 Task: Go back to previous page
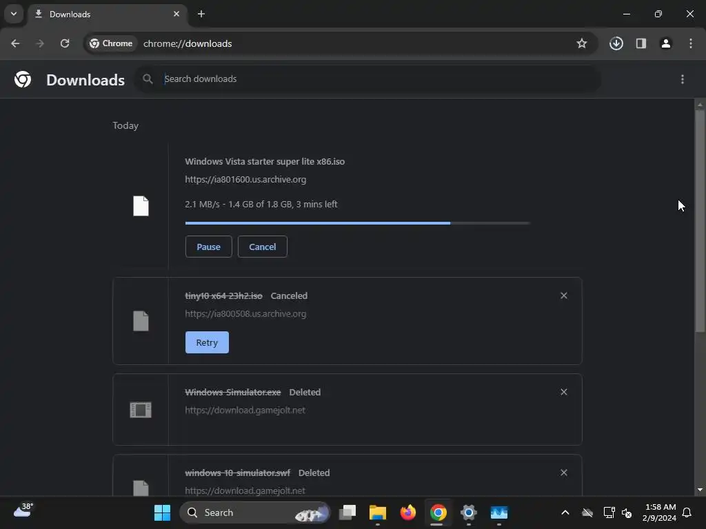pyautogui.click(x=15, y=43)
